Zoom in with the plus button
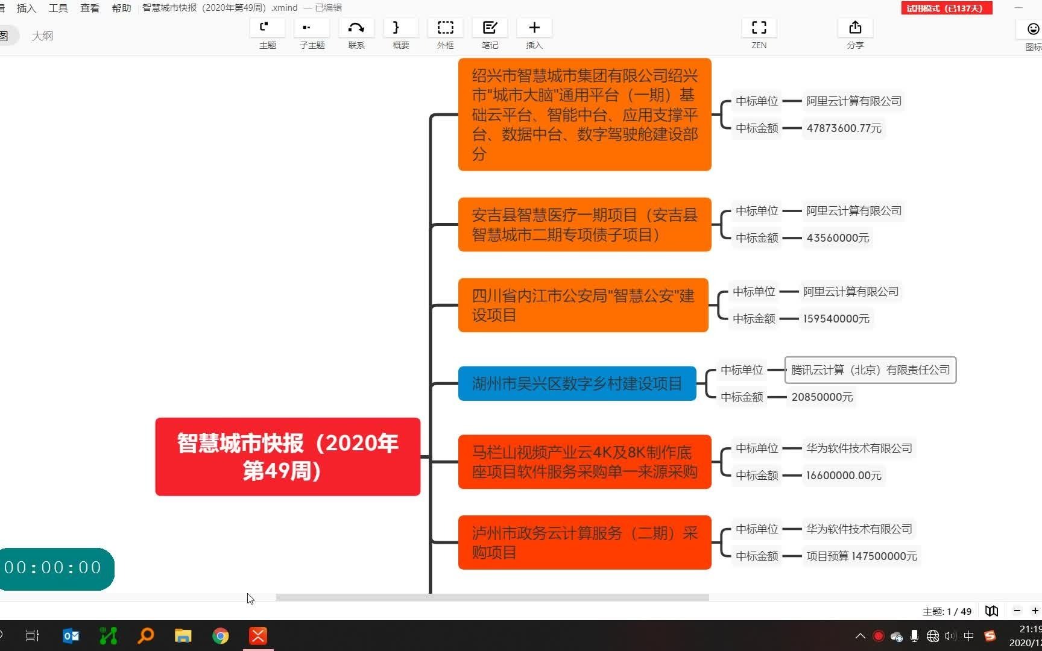The image size is (1042, 651). pyautogui.click(x=1035, y=611)
